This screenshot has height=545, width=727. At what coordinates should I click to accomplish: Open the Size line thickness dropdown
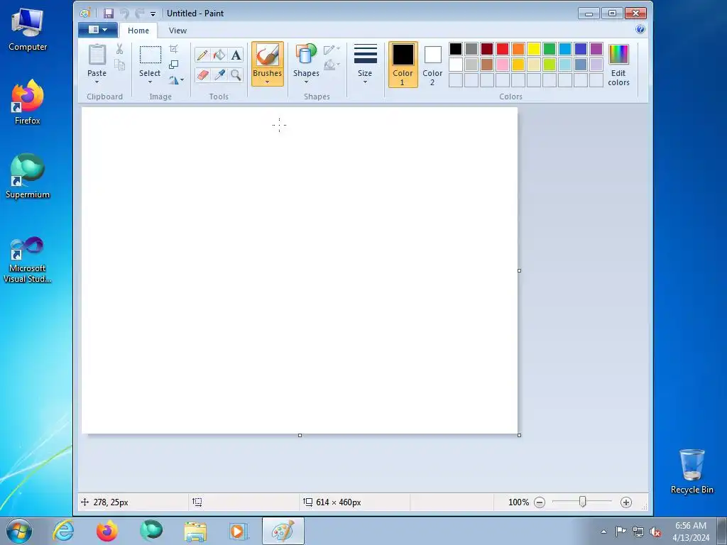coord(365,65)
